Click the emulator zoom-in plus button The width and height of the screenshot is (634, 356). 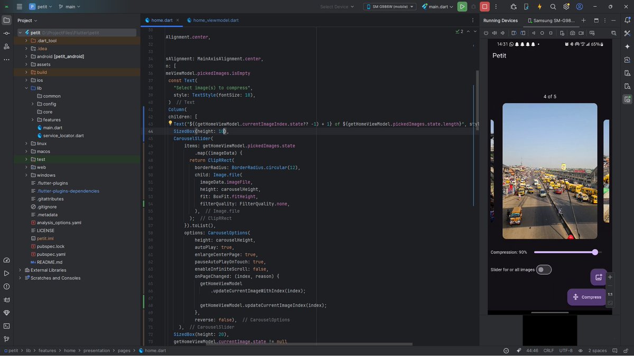[610, 277]
